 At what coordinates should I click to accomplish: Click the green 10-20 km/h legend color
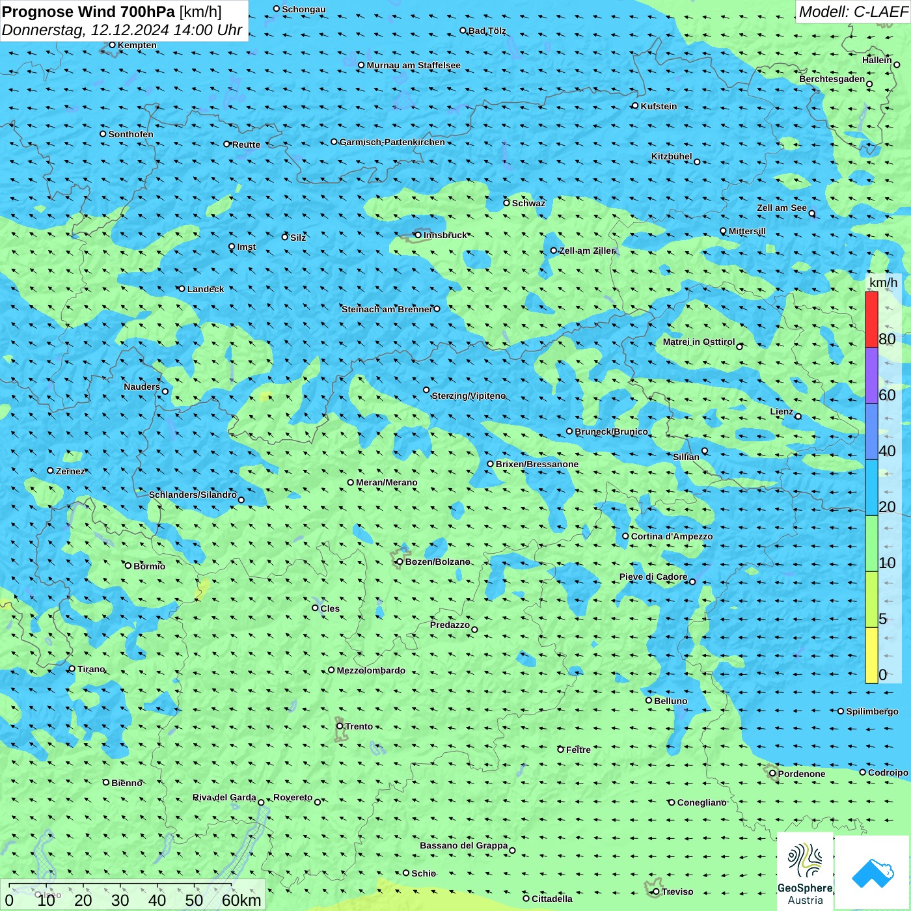coord(871,543)
